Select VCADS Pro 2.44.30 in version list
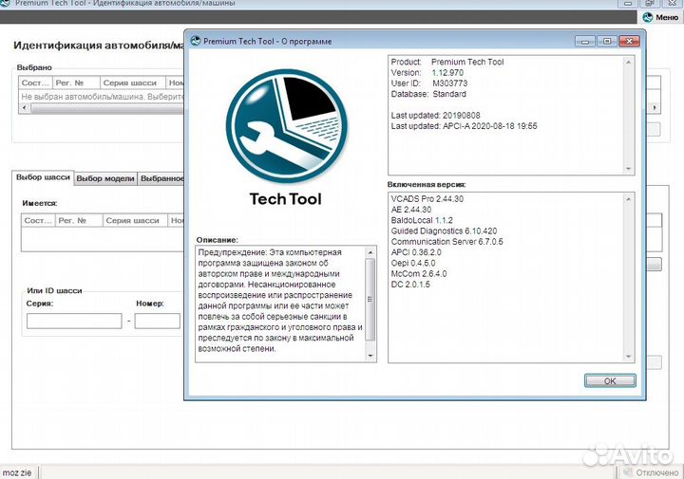 (427, 199)
